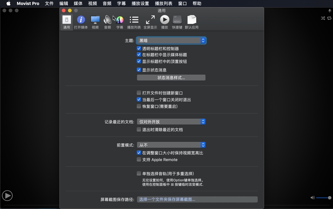This screenshot has height=209, width=333.
Task: Mute using the speaker volume icon
Action: tap(313, 197)
